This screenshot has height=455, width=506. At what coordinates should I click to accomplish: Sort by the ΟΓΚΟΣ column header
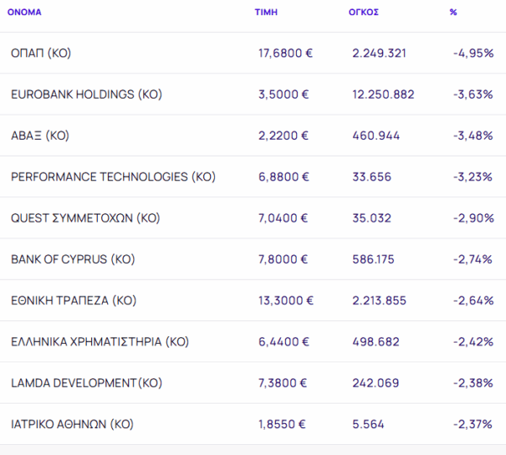(363, 13)
